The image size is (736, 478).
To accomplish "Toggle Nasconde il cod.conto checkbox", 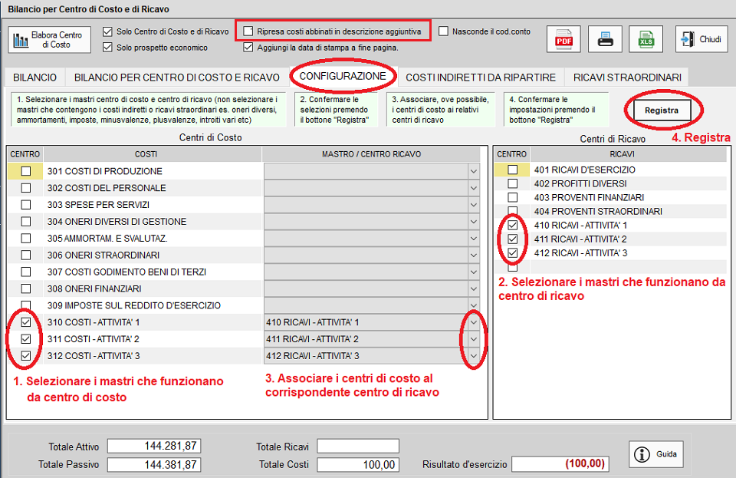I will (x=444, y=31).
